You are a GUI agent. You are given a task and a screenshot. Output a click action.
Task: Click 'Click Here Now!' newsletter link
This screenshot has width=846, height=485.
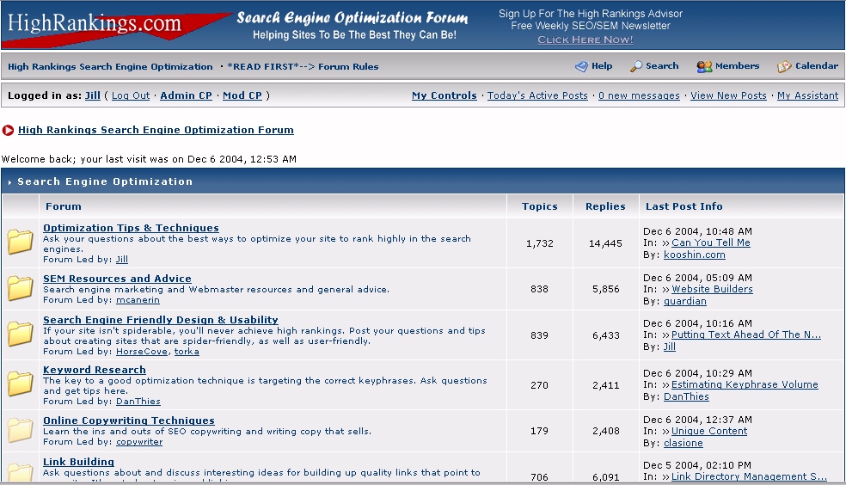coord(585,40)
